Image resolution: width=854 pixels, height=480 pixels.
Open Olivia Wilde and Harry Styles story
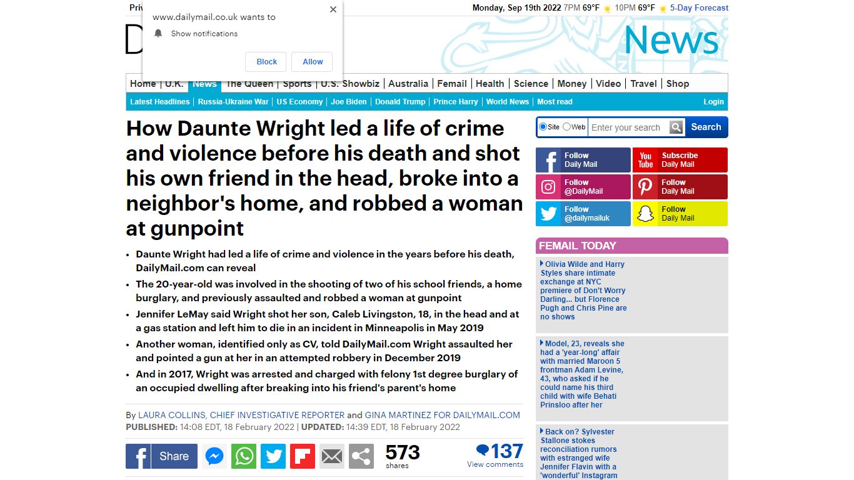click(x=583, y=291)
